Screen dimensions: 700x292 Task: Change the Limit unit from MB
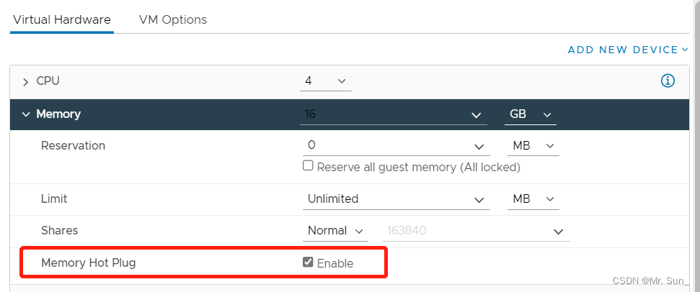click(533, 199)
